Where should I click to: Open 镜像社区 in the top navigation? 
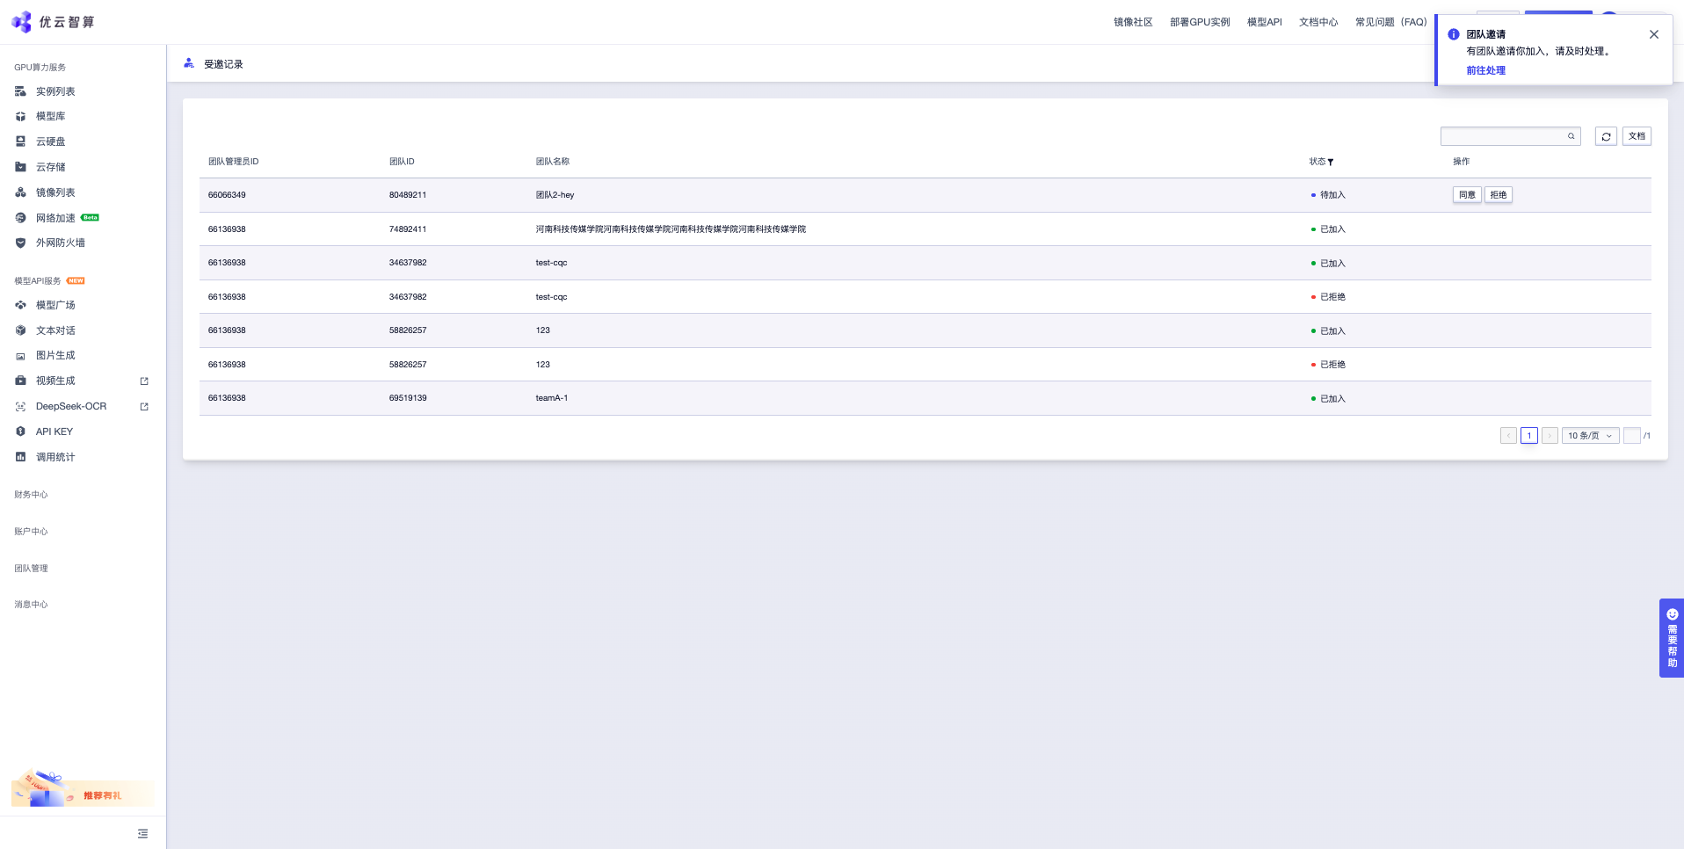1132,22
